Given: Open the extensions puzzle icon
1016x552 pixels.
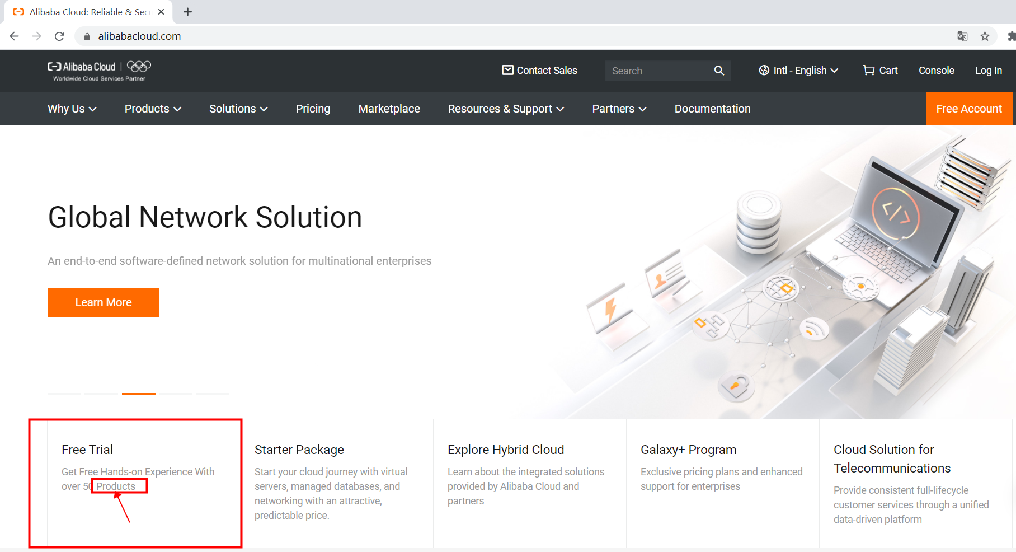Looking at the screenshot, I should click(1012, 36).
